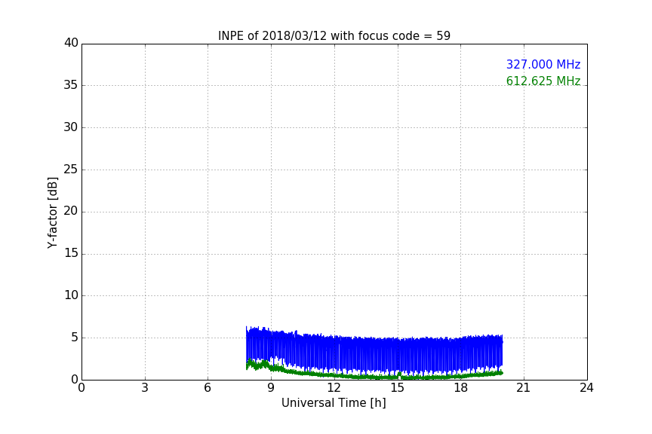This screenshot has width=652, height=434.
Task: Click y-axis tick label '20'
Action: 71,211
